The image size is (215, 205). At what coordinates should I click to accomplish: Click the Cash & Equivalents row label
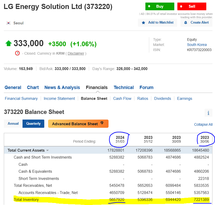(35, 171)
